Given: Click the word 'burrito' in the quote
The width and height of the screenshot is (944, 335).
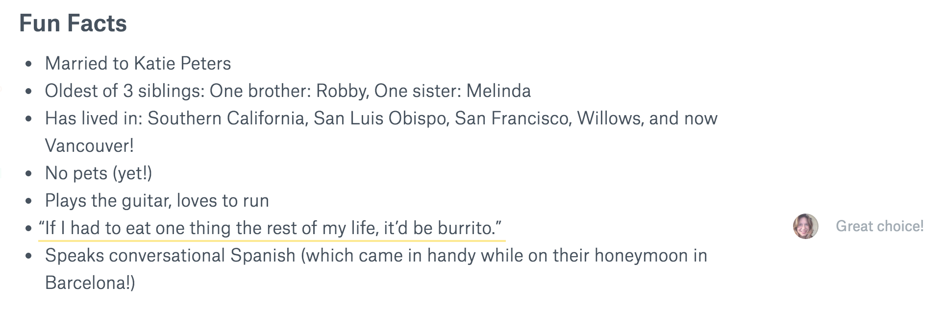Looking at the screenshot, I should click(465, 228).
